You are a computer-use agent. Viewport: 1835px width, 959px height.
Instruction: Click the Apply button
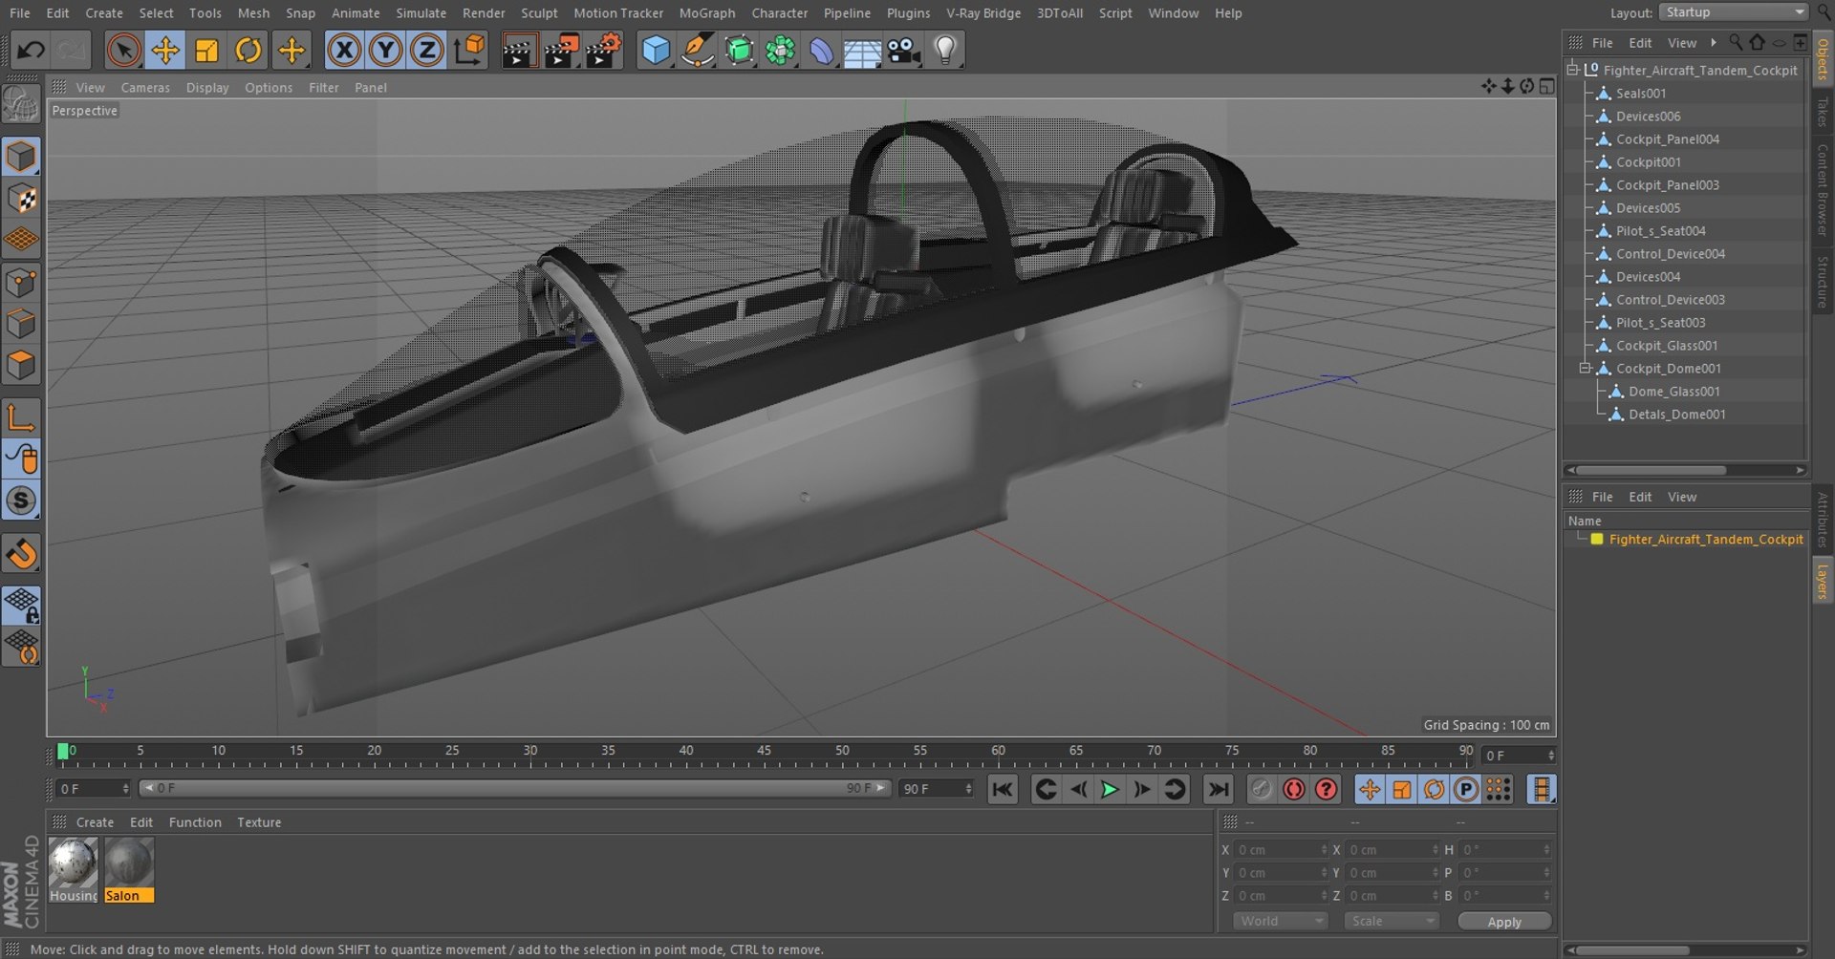(x=1503, y=921)
